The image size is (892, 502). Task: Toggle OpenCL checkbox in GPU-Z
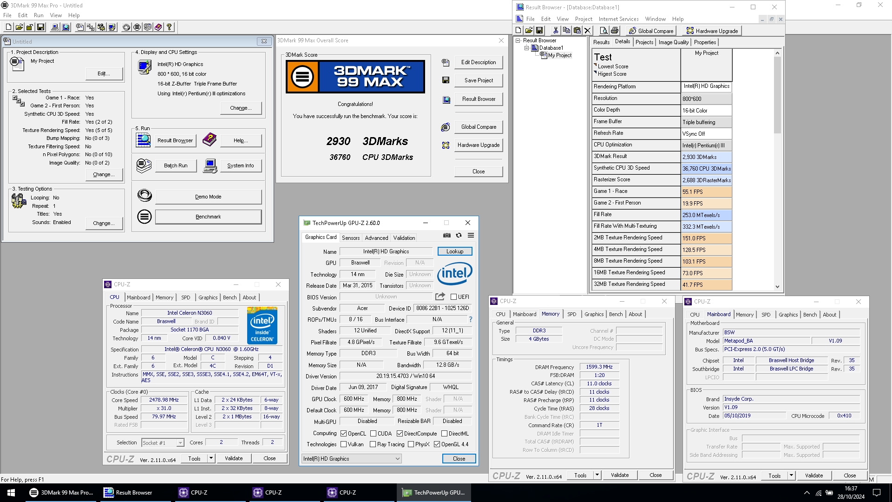point(343,433)
